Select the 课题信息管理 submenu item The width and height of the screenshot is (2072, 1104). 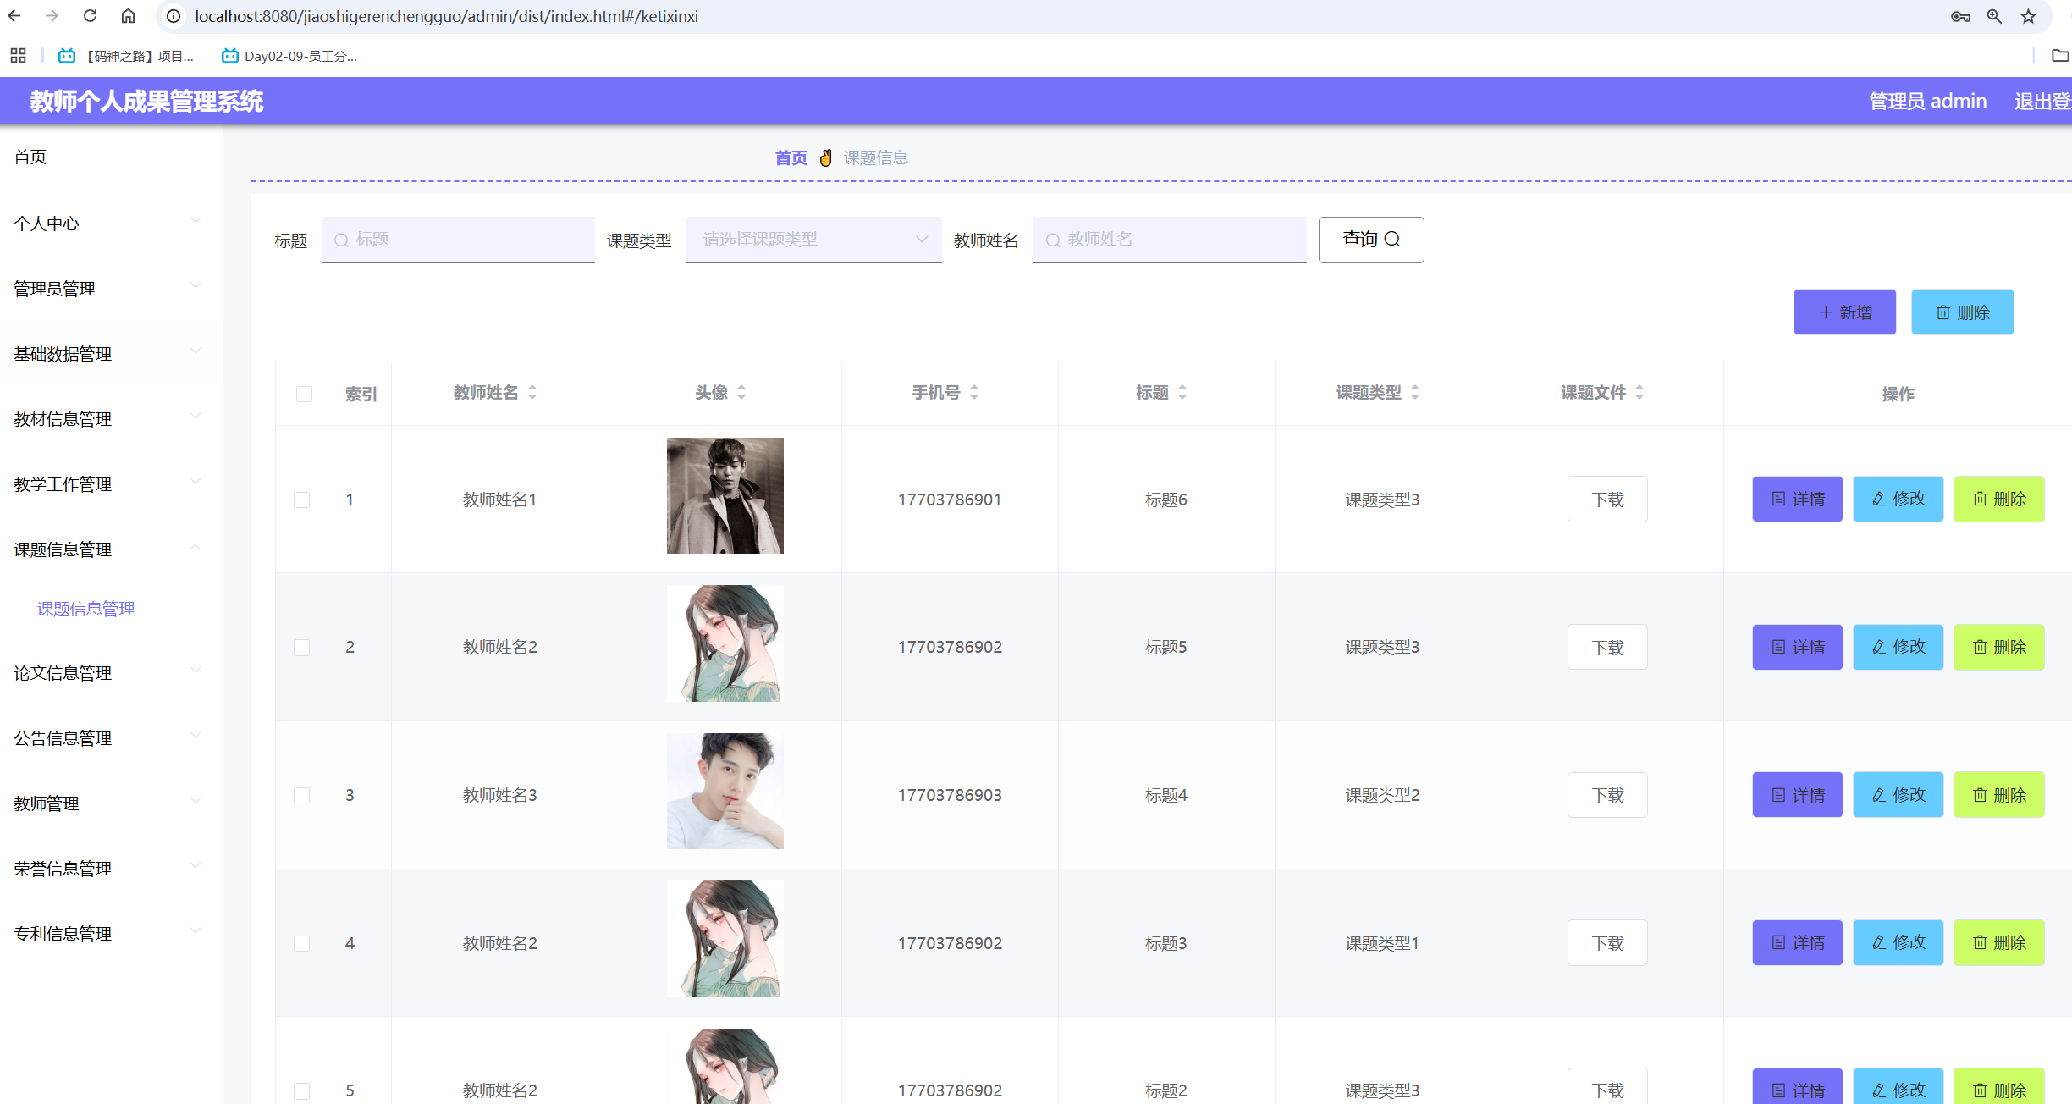click(x=85, y=609)
